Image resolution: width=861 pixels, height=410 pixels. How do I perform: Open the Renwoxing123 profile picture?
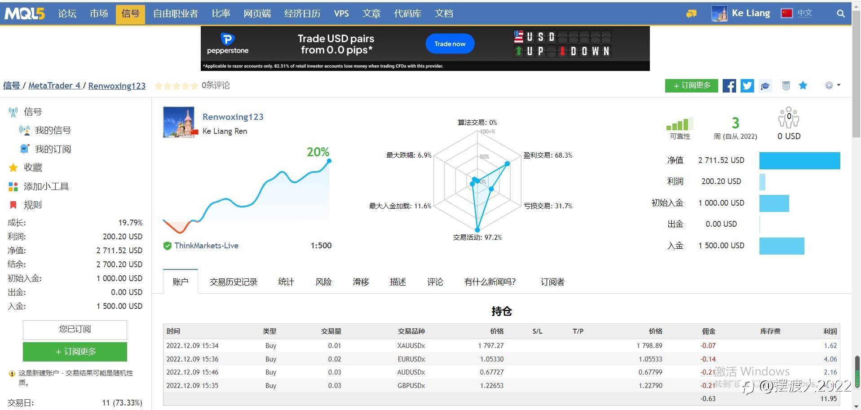[x=179, y=122]
